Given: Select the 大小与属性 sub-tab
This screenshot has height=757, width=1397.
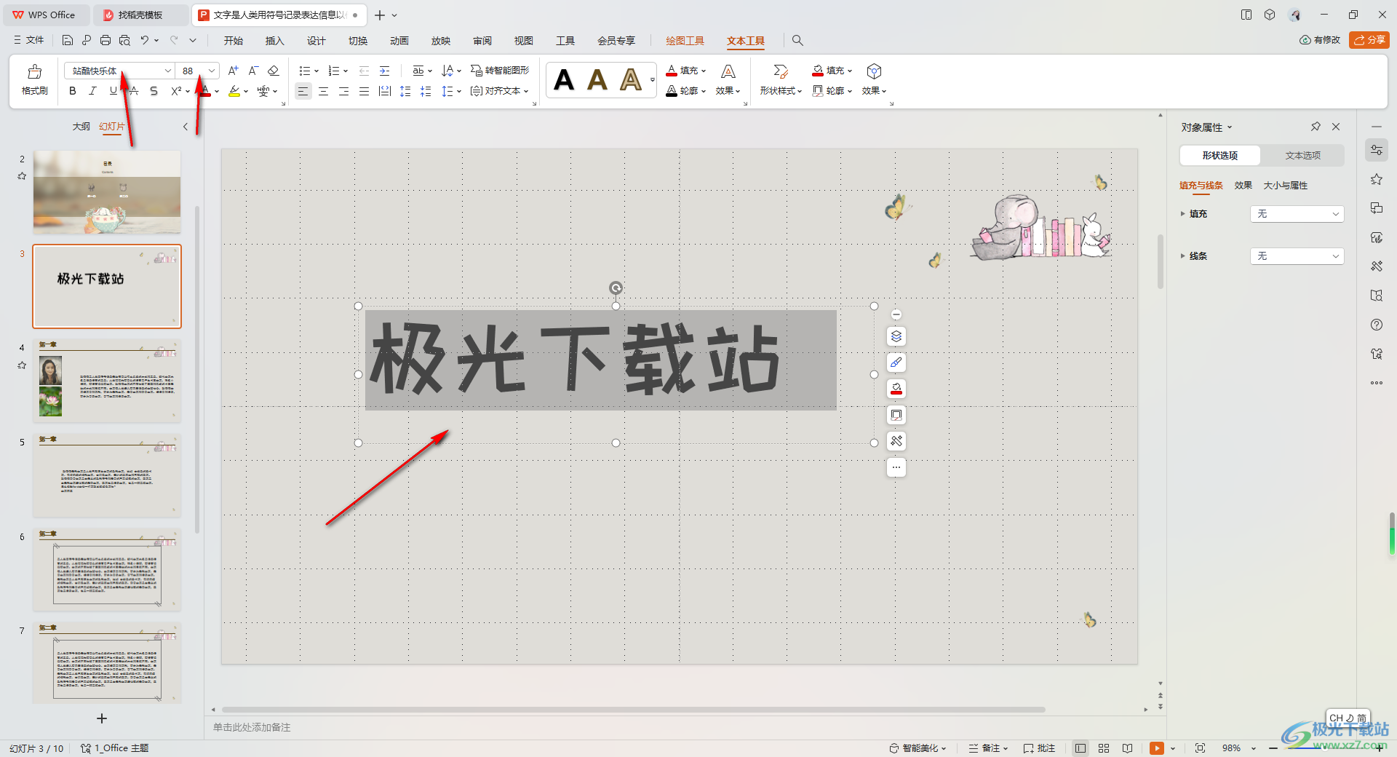Looking at the screenshot, I should coord(1286,186).
